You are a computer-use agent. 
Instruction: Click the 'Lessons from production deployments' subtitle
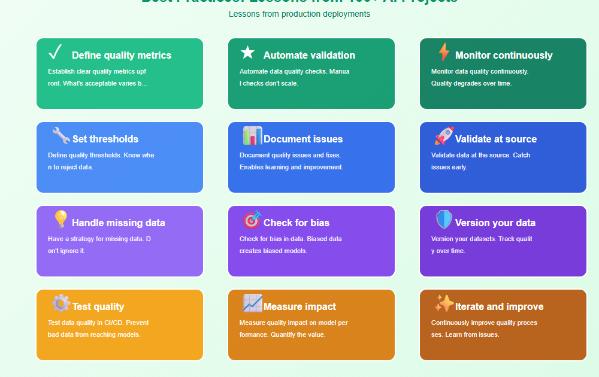(299, 14)
